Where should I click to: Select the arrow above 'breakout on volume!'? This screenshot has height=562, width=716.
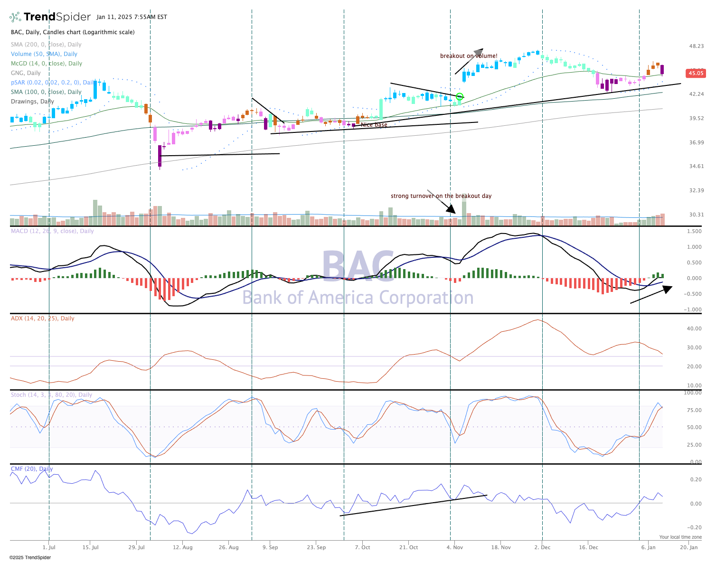tap(469, 61)
